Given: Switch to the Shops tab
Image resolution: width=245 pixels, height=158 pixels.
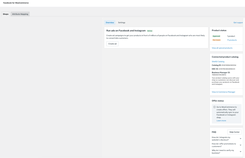Looking at the screenshot, I should (x=6, y=14).
